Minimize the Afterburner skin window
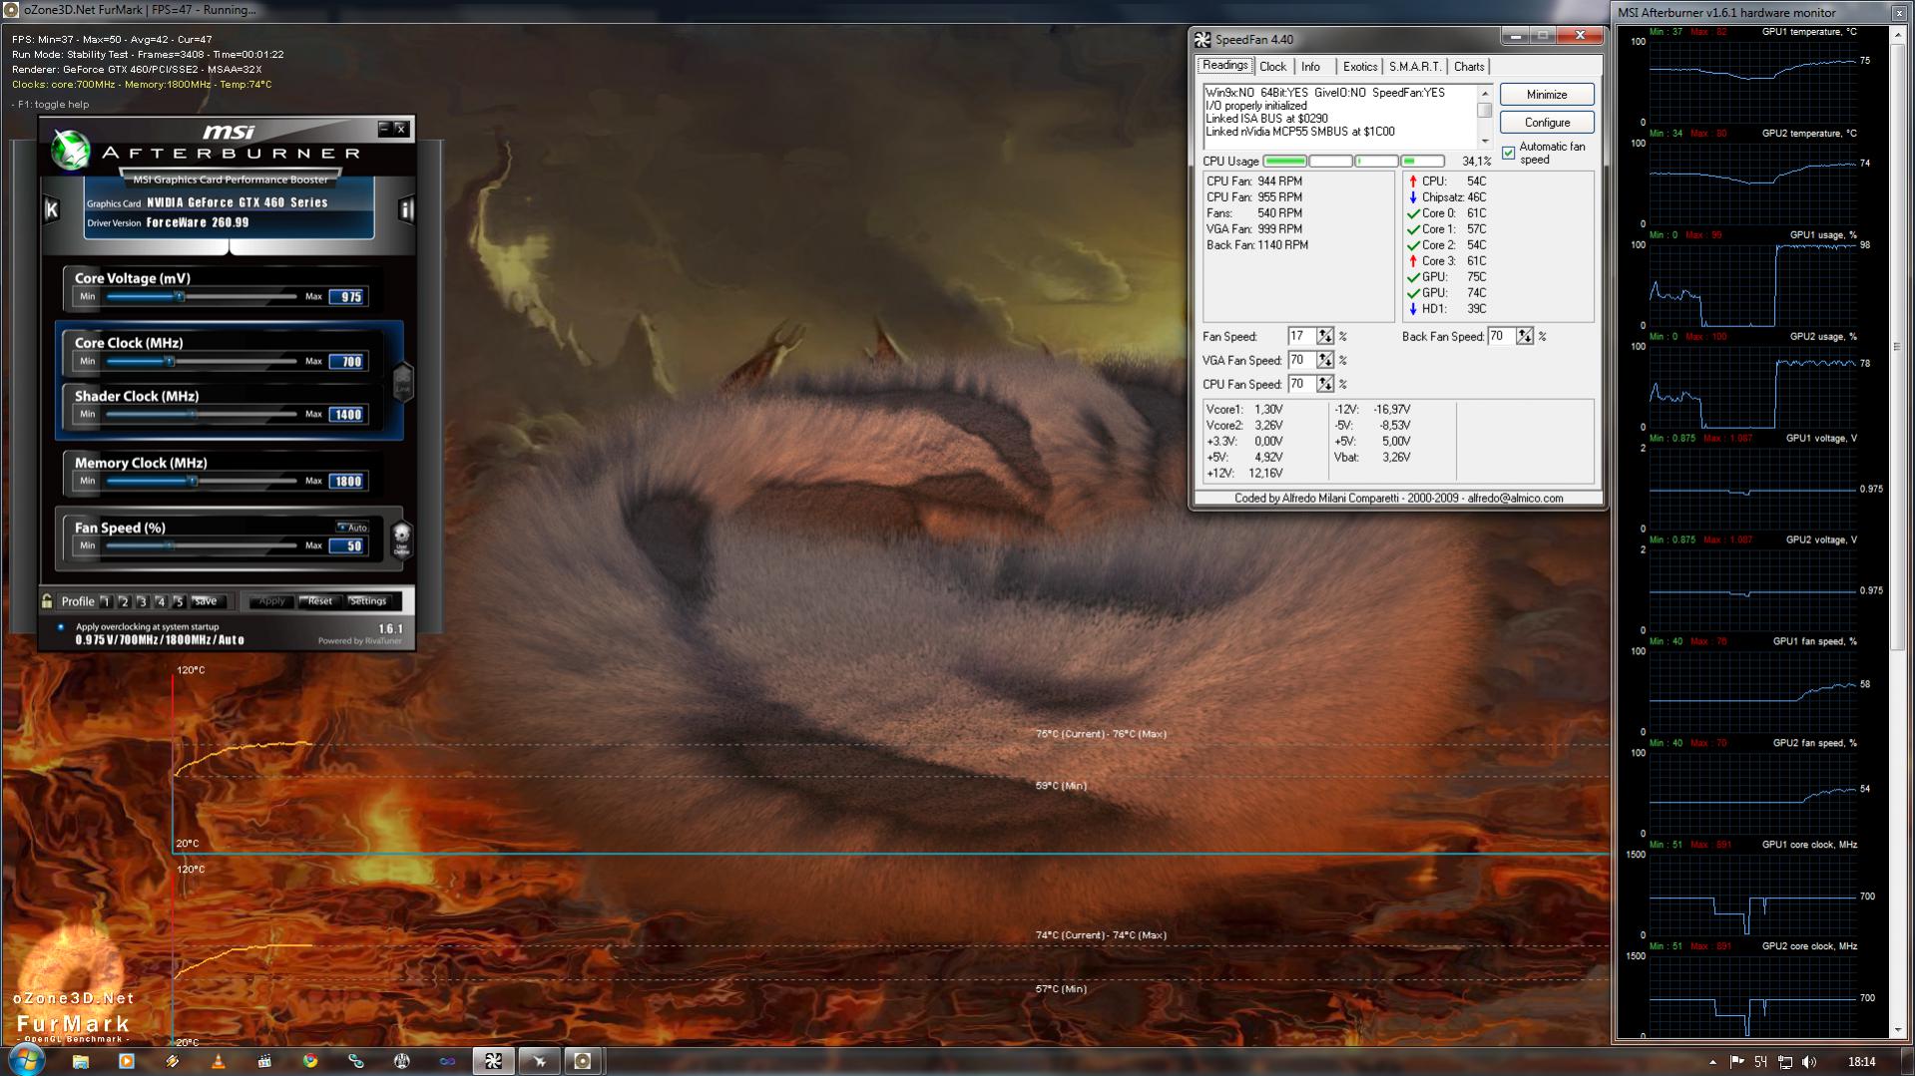Image resolution: width=1915 pixels, height=1076 pixels. tap(384, 129)
